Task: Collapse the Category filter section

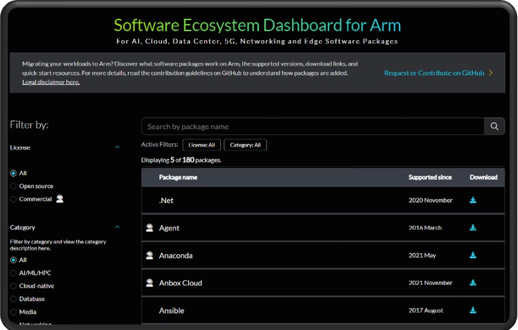Action: [117, 227]
